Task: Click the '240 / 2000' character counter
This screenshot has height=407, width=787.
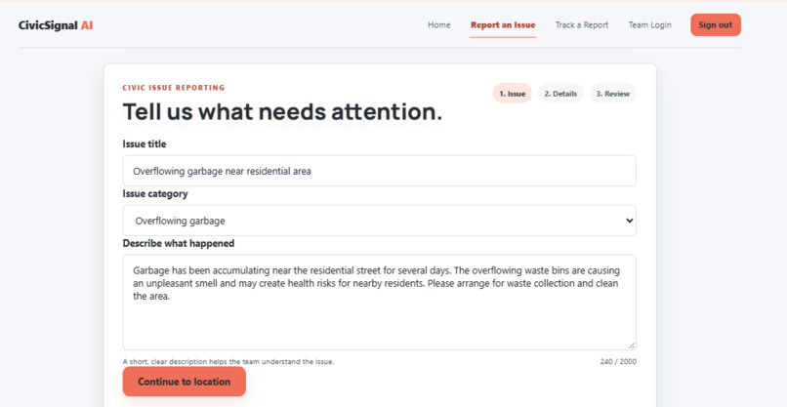Action: click(x=618, y=361)
